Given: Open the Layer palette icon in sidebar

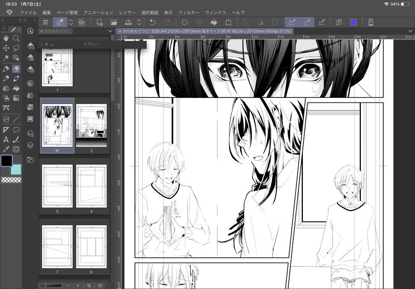Looking at the screenshot, I should pyautogui.click(x=31, y=145).
